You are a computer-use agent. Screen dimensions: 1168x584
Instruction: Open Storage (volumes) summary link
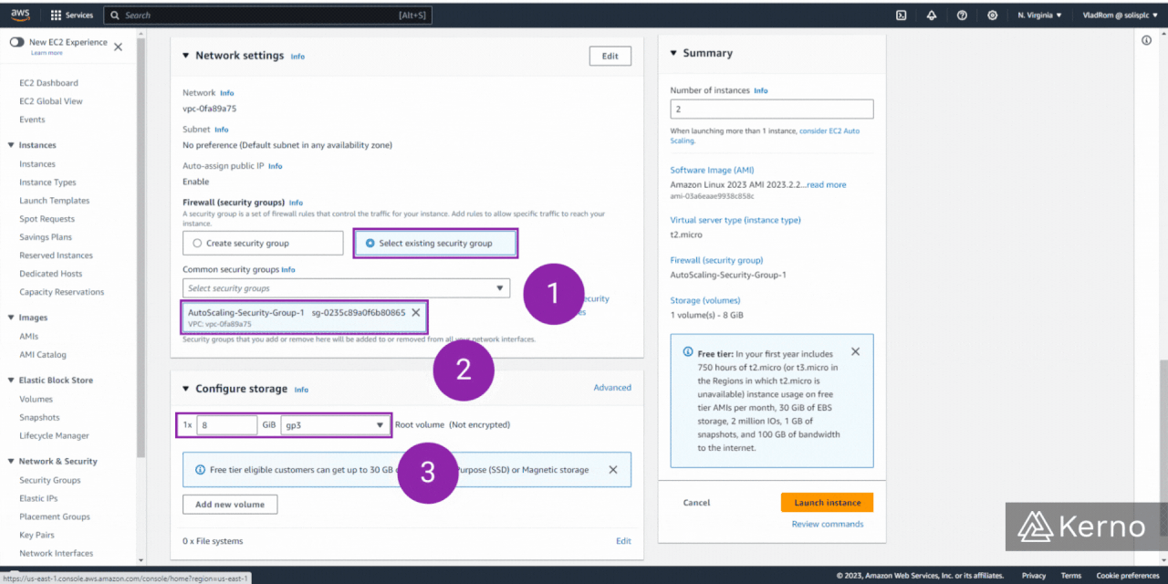[705, 300]
